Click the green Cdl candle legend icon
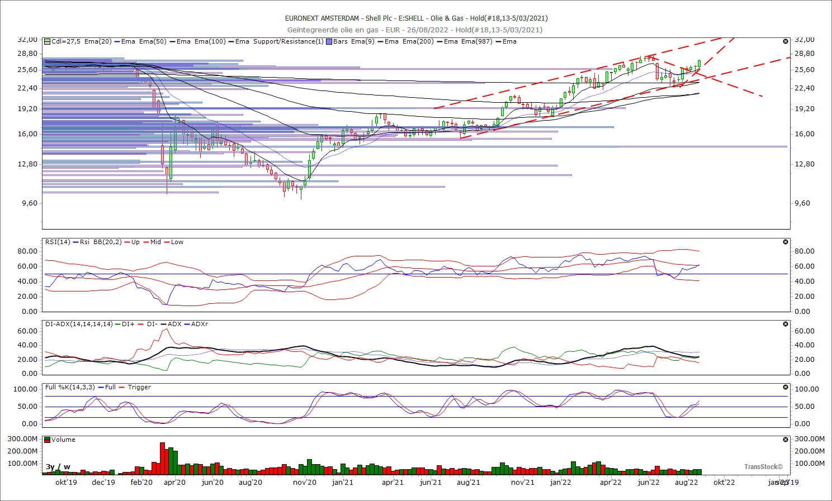 [48, 41]
